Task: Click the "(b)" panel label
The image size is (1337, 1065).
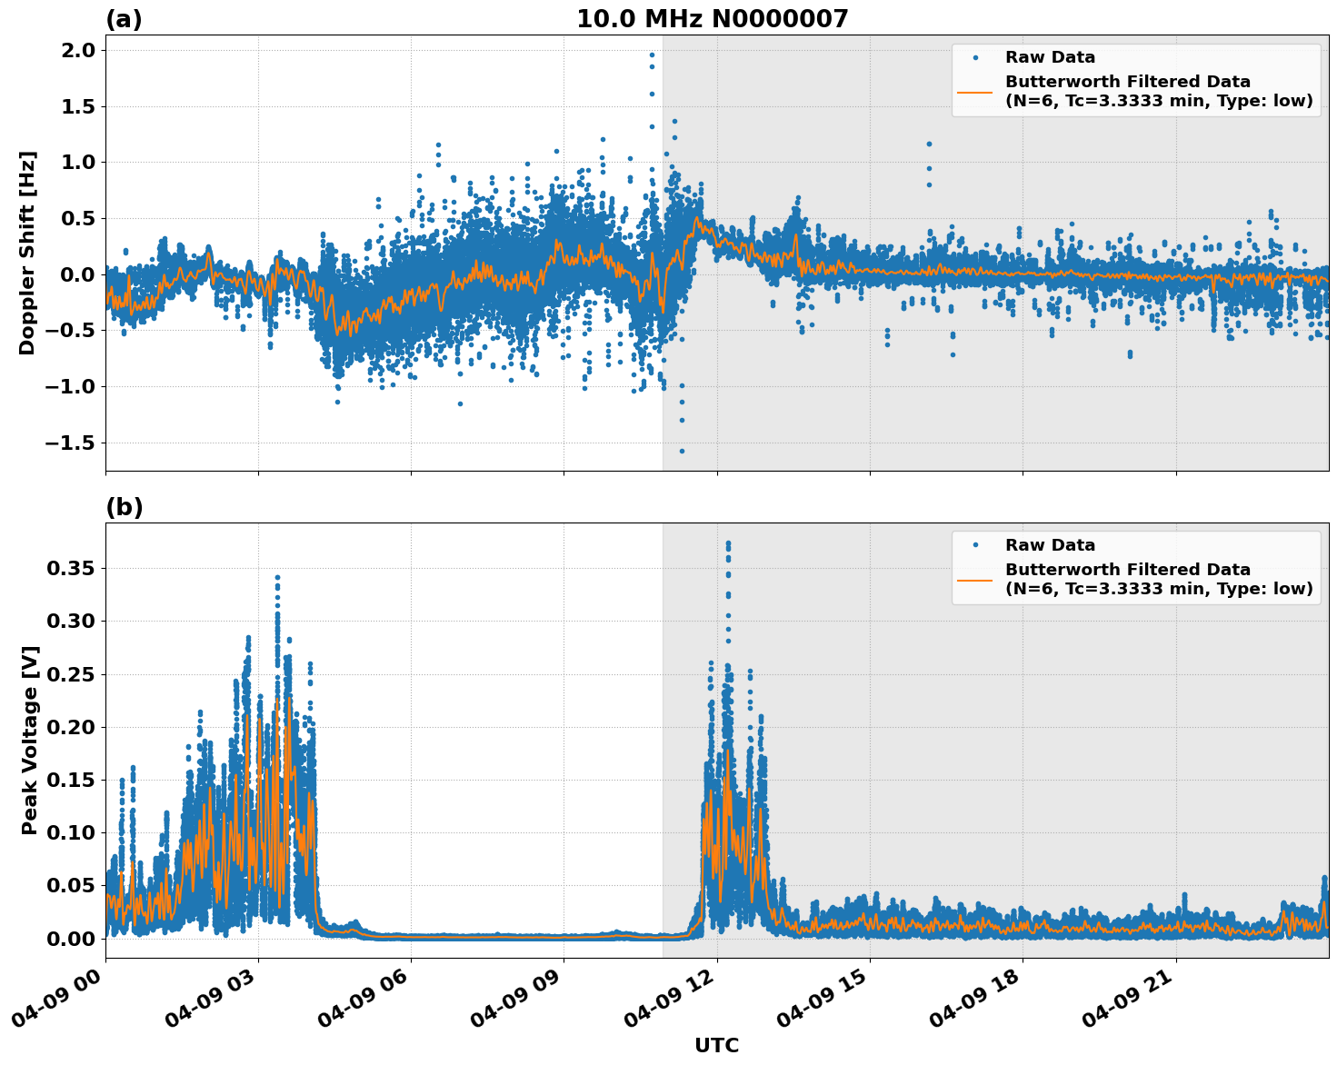Action: (124, 507)
